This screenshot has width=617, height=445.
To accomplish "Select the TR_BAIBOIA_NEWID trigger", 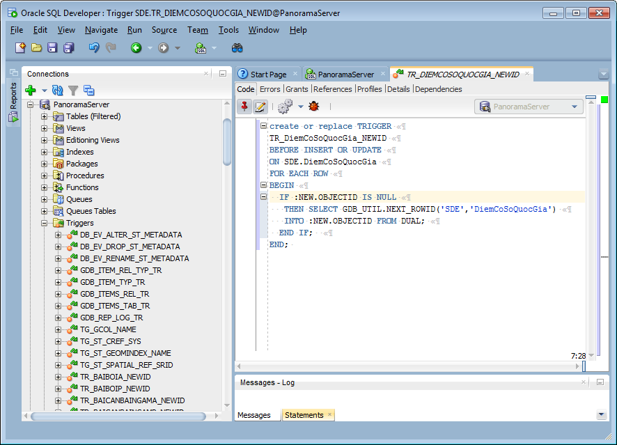I will pos(115,377).
